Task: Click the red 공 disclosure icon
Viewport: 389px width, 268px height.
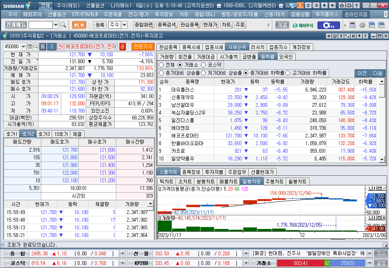Action: [122, 46]
